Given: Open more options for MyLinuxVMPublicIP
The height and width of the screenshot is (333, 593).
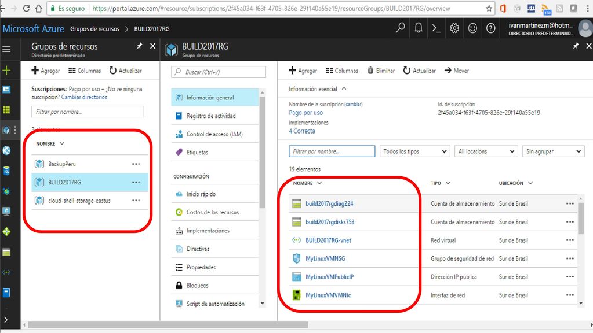Looking at the screenshot, I should tap(570, 277).
